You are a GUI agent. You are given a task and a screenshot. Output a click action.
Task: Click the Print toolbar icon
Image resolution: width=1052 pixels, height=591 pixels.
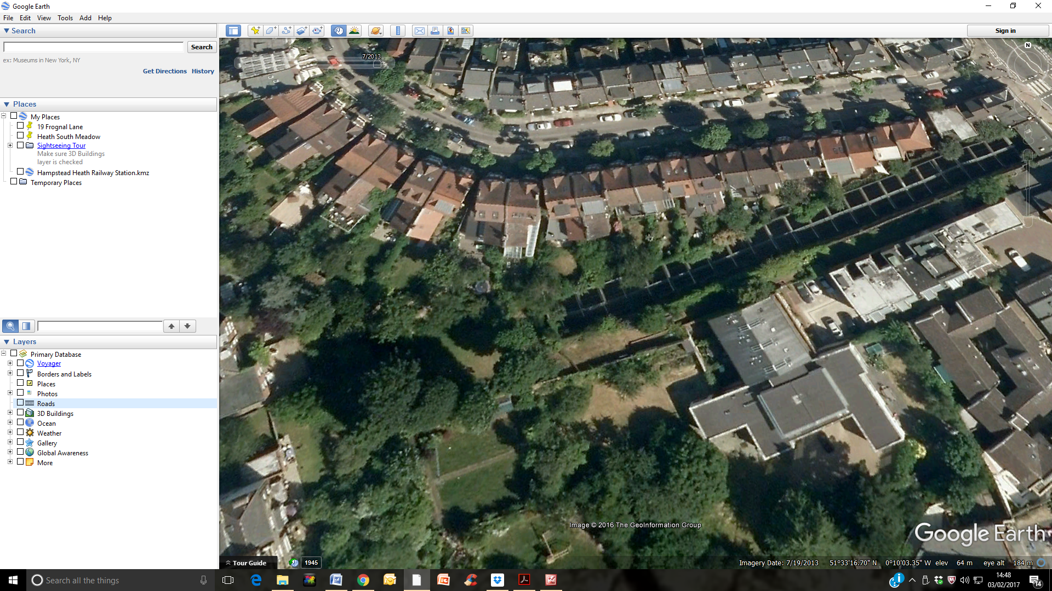[435, 31]
